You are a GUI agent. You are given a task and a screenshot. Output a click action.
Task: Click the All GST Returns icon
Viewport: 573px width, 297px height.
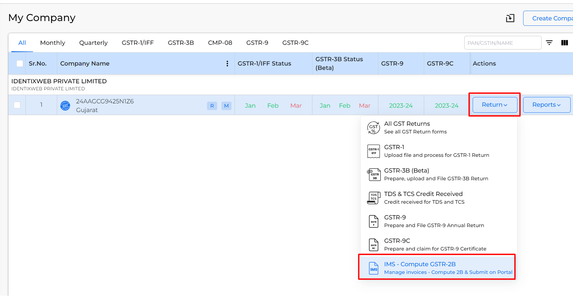click(x=373, y=128)
